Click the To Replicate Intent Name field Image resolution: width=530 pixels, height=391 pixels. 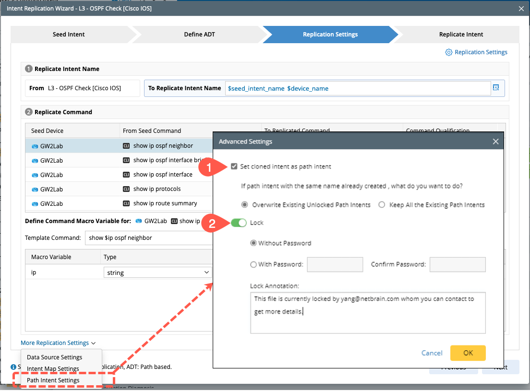(x=358, y=88)
